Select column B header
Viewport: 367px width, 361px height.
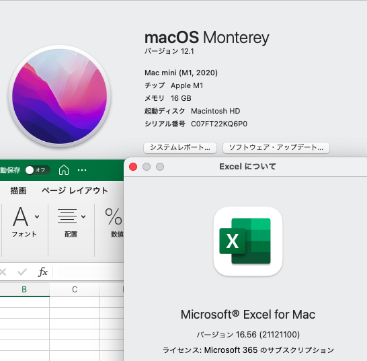[x=25, y=290]
